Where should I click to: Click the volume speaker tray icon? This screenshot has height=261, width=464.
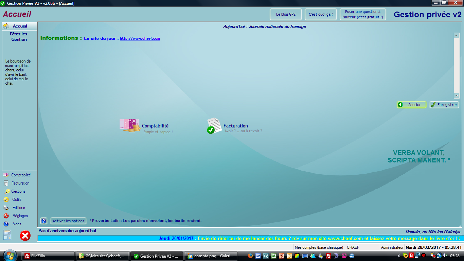click(445, 256)
